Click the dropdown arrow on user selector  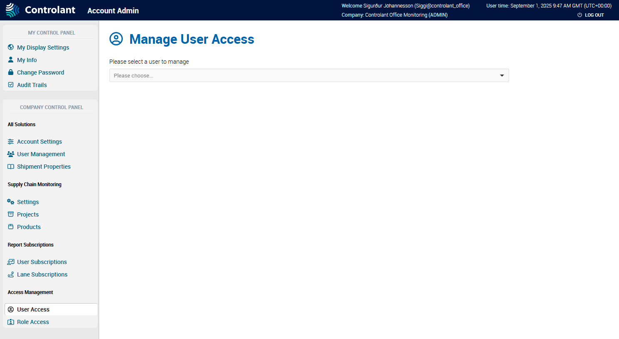[502, 75]
